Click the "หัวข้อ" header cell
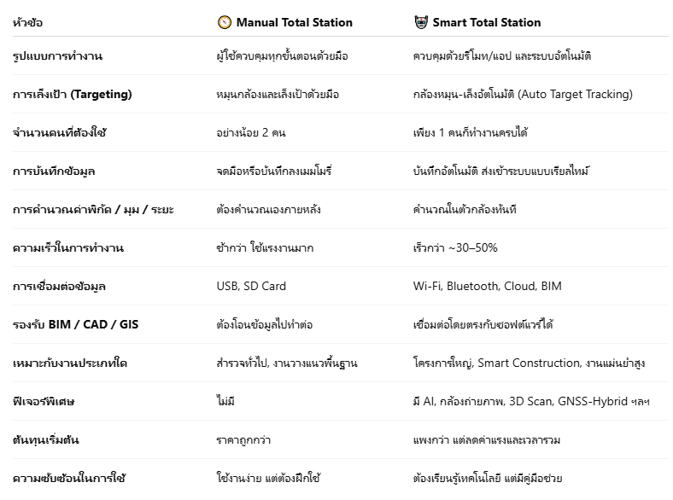 pyautogui.click(x=28, y=22)
